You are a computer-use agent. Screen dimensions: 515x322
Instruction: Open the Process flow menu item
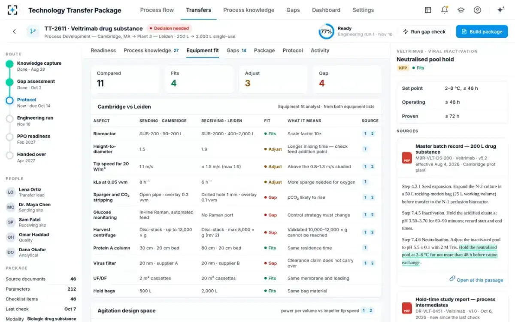[157, 10]
